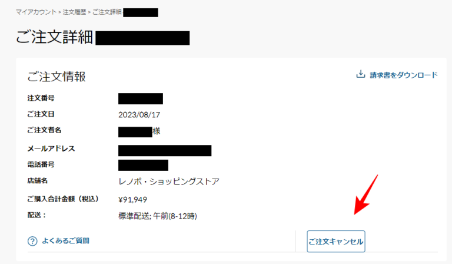Click the order date 2023/08/17
This screenshot has width=452, height=264.
(x=139, y=115)
